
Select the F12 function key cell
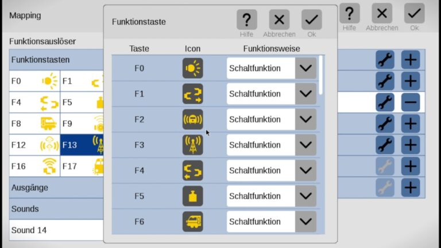click(x=34, y=145)
